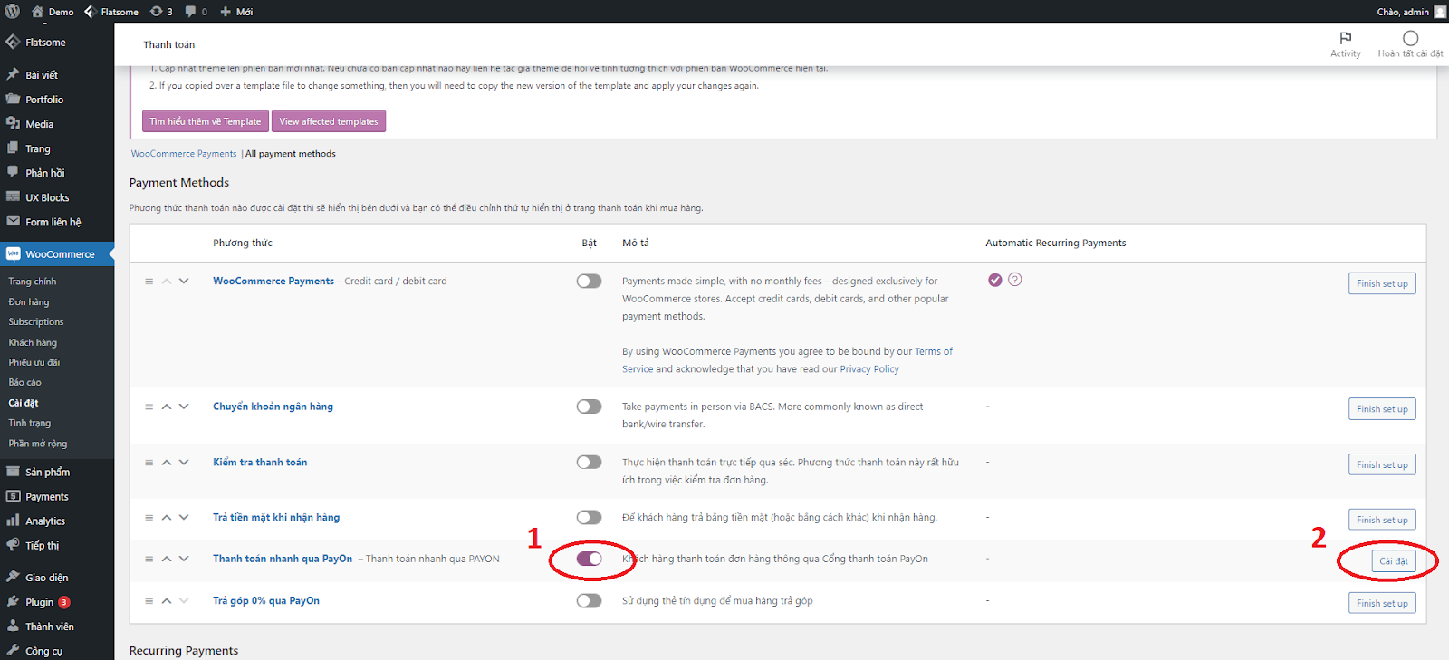
Task: Open Trả góp 0% qua PayOn method link
Action: pyautogui.click(x=266, y=600)
